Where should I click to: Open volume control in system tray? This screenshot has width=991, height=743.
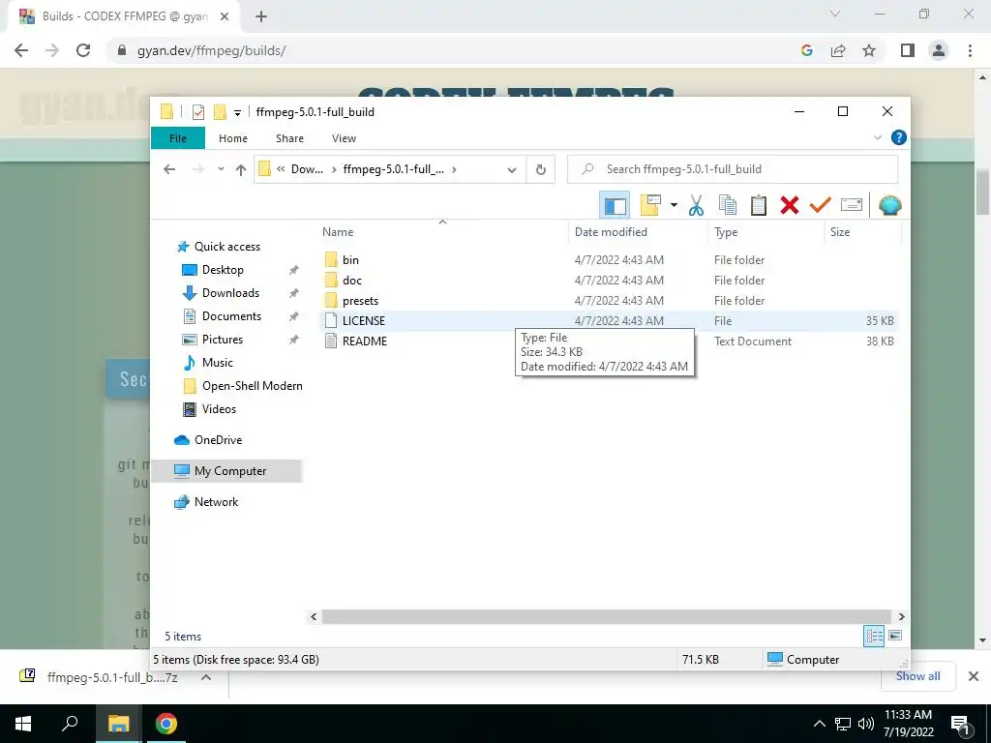point(866,724)
